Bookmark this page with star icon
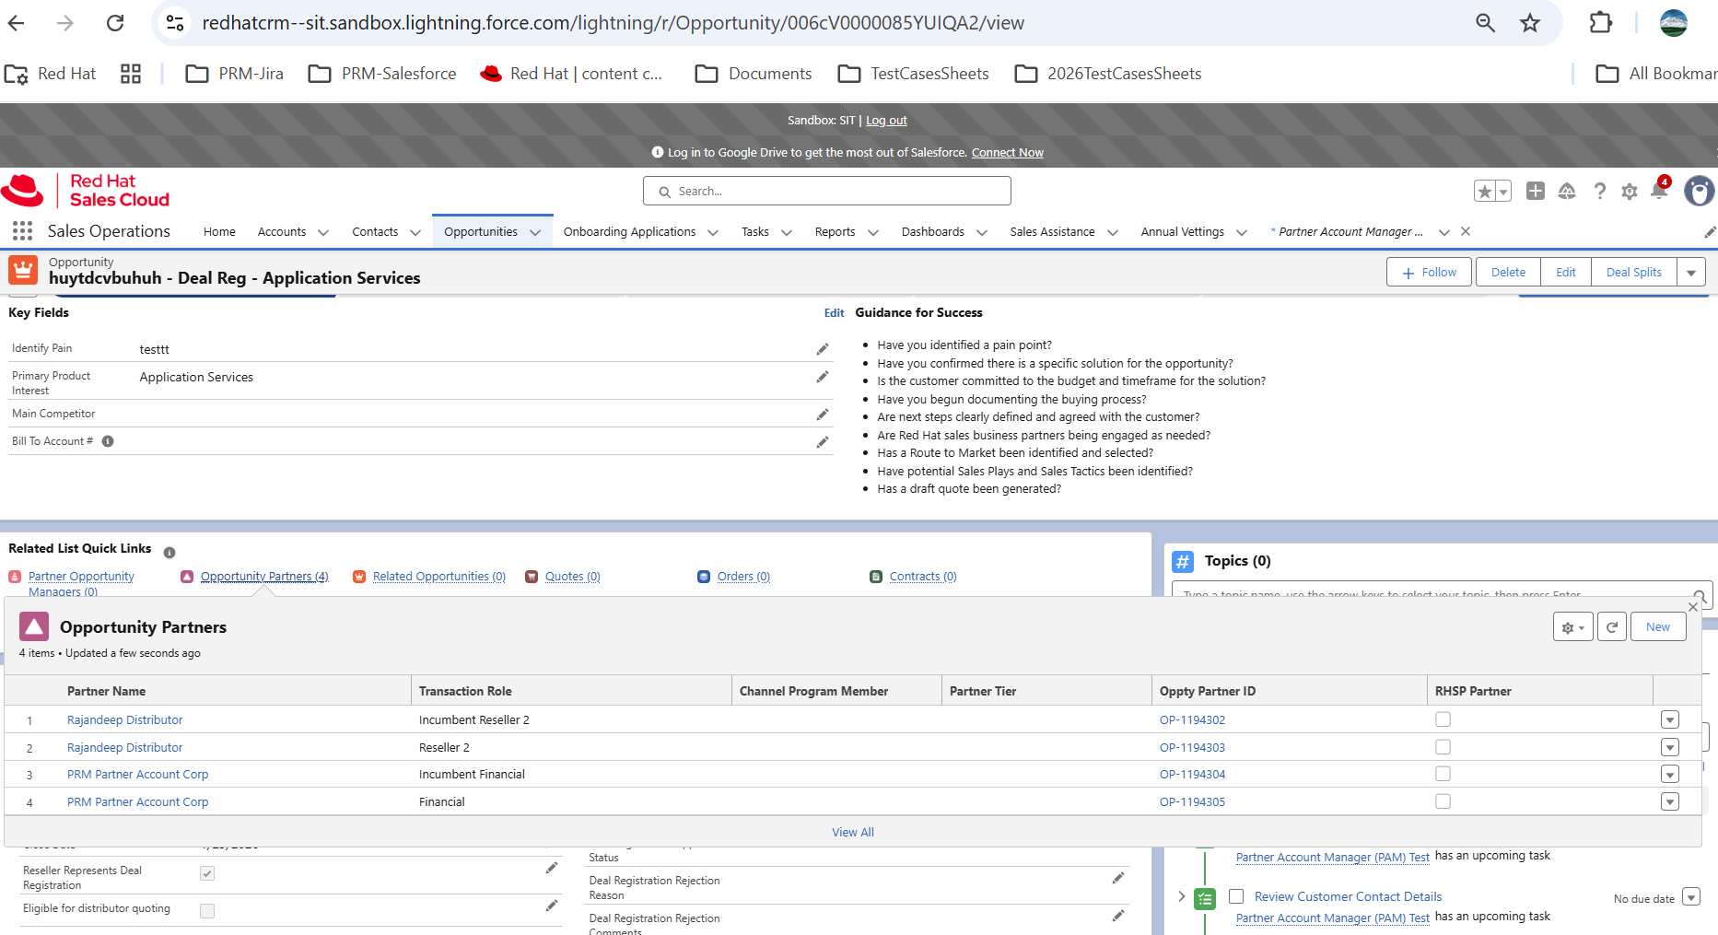The image size is (1718, 935). point(1530,23)
